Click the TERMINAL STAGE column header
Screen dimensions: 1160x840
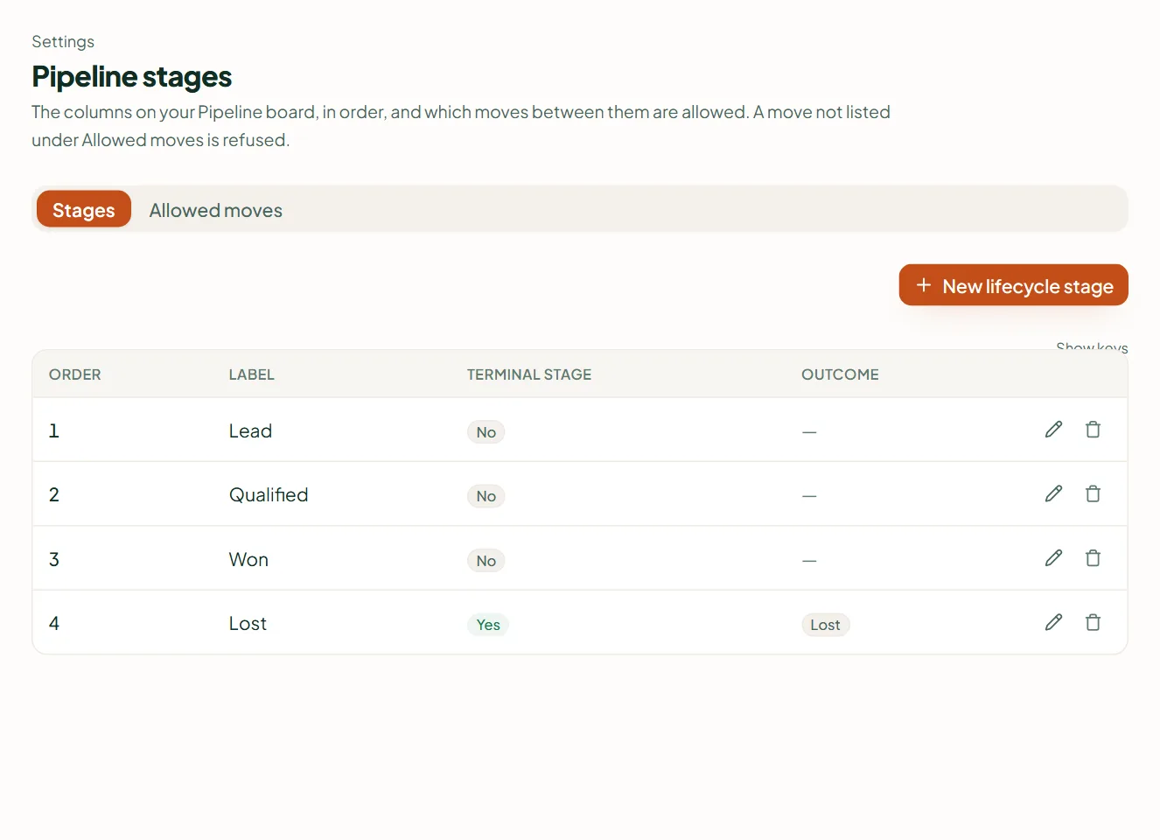pyautogui.click(x=529, y=374)
